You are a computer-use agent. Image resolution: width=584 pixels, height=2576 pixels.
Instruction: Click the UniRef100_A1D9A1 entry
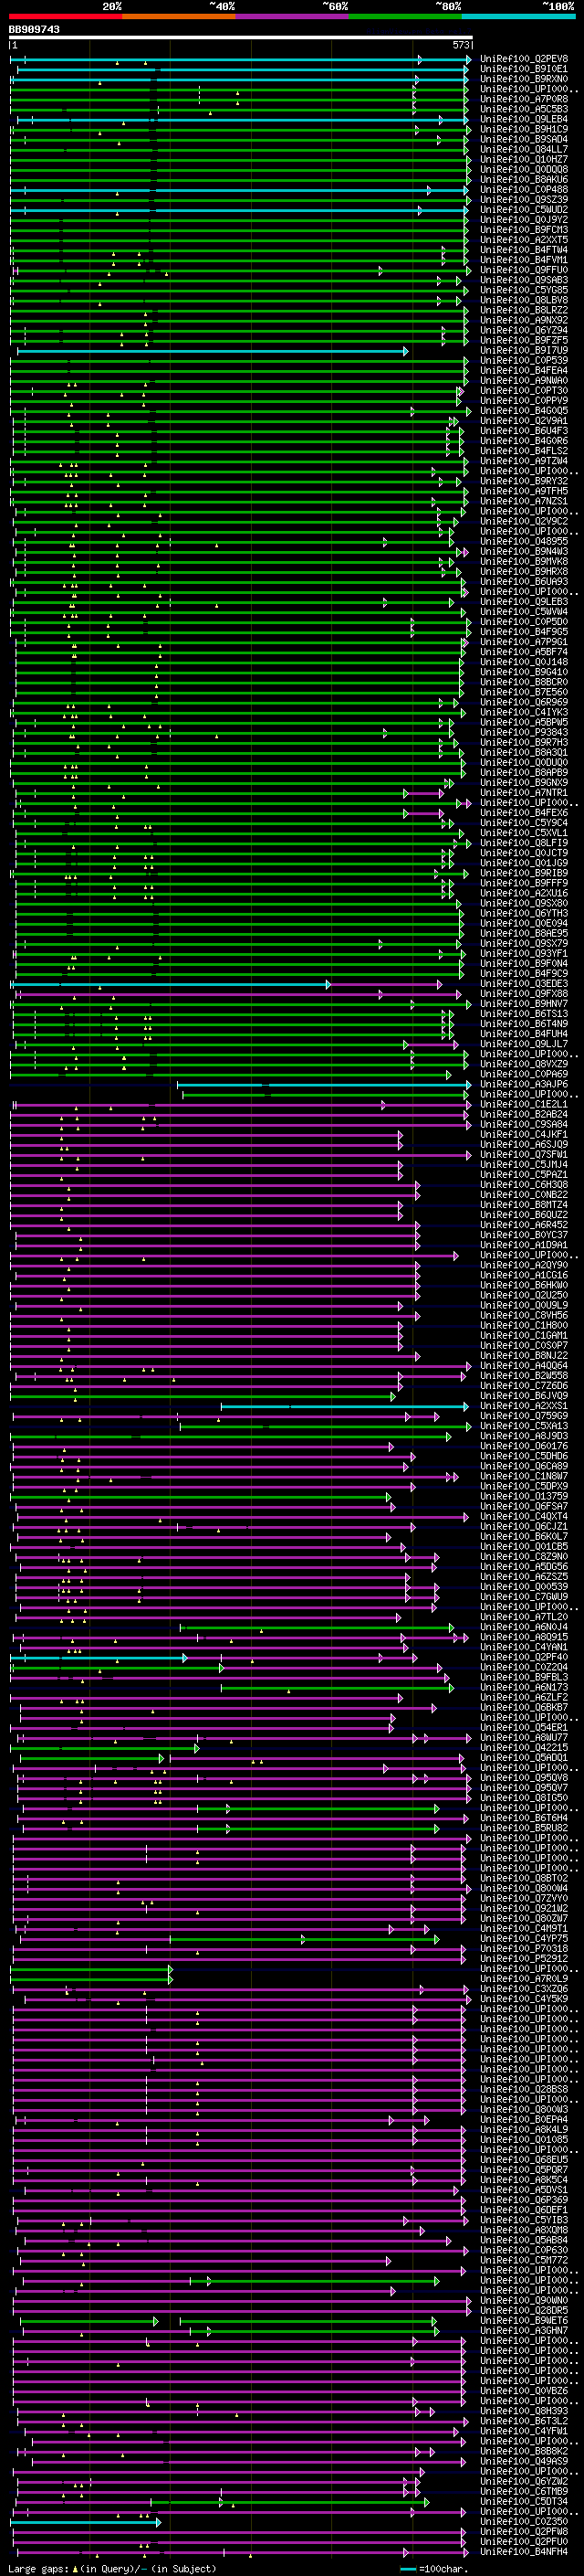pos(524,1245)
